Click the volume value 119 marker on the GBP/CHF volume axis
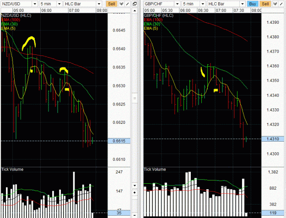Screen dimensions: 286x218 click(x=273, y=213)
